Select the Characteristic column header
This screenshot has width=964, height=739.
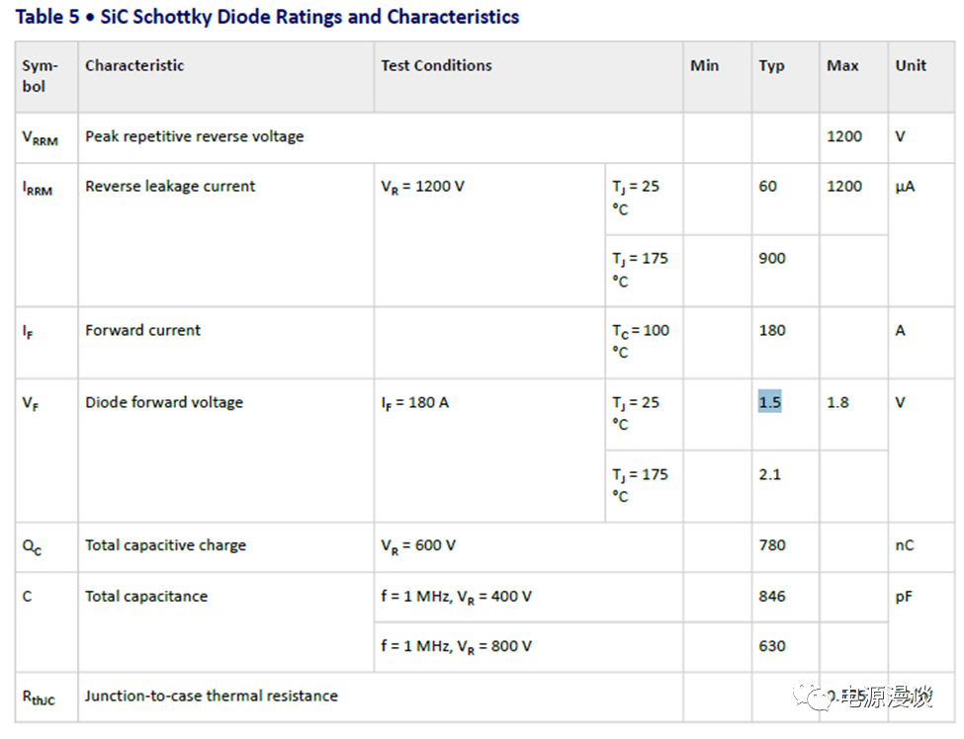[x=134, y=65]
